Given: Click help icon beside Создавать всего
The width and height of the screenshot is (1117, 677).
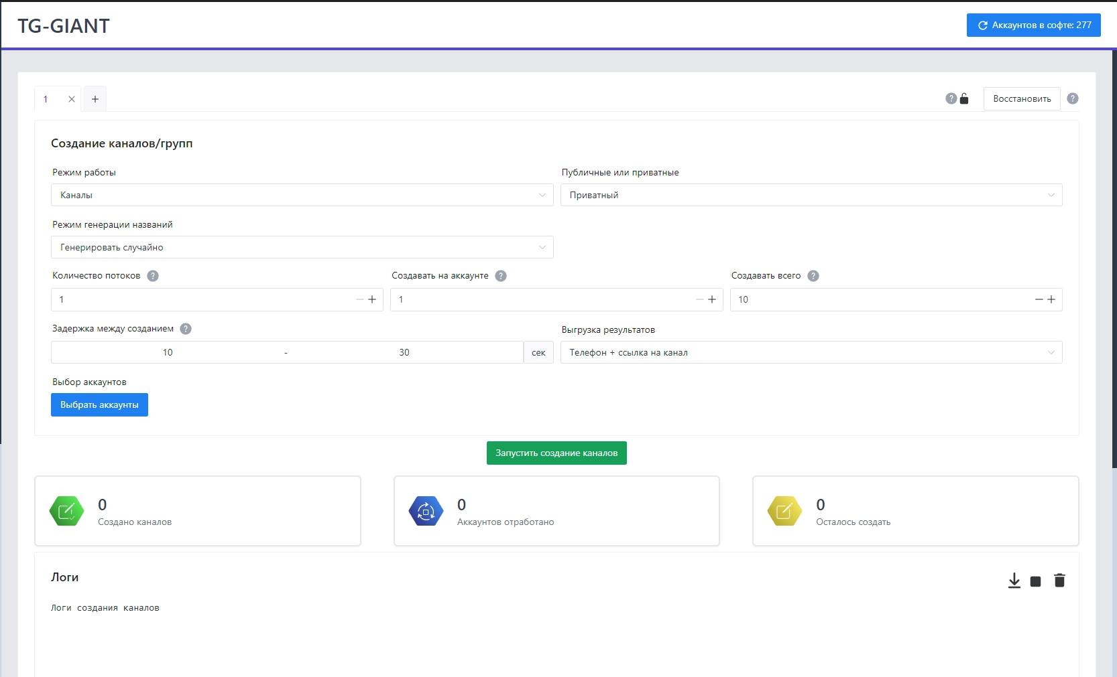Looking at the screenshot, I should click(x=813, y=276).
